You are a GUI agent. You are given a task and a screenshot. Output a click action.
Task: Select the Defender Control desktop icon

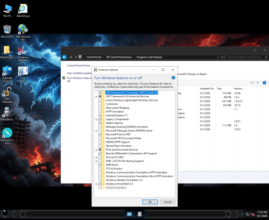click(8, 74)
